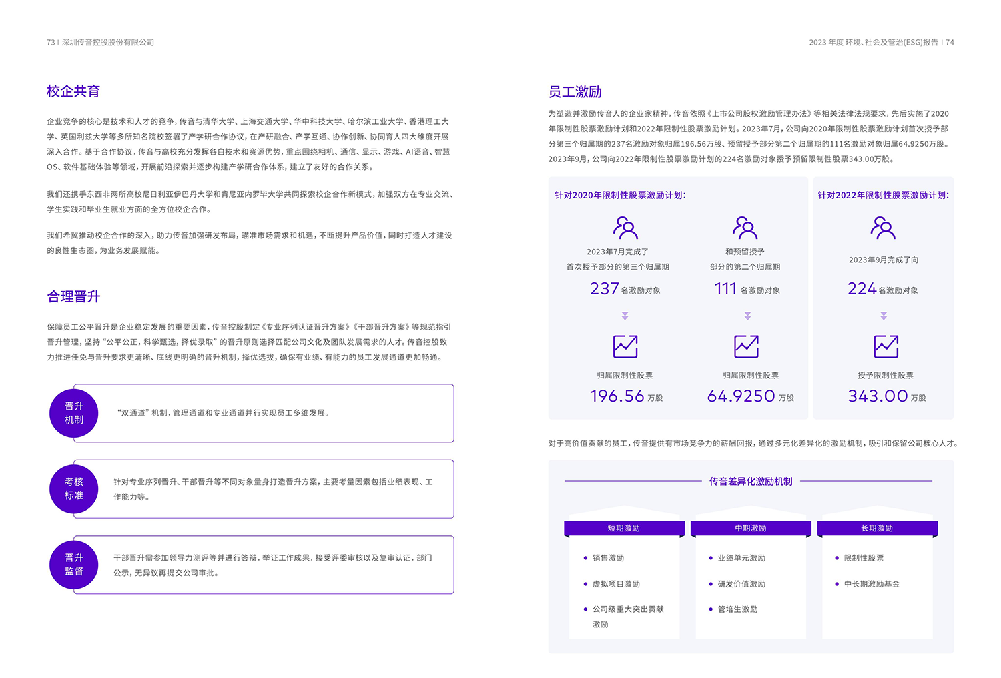
Task: Select the chart icon above 196.56 万股
Action: [625, 346]
